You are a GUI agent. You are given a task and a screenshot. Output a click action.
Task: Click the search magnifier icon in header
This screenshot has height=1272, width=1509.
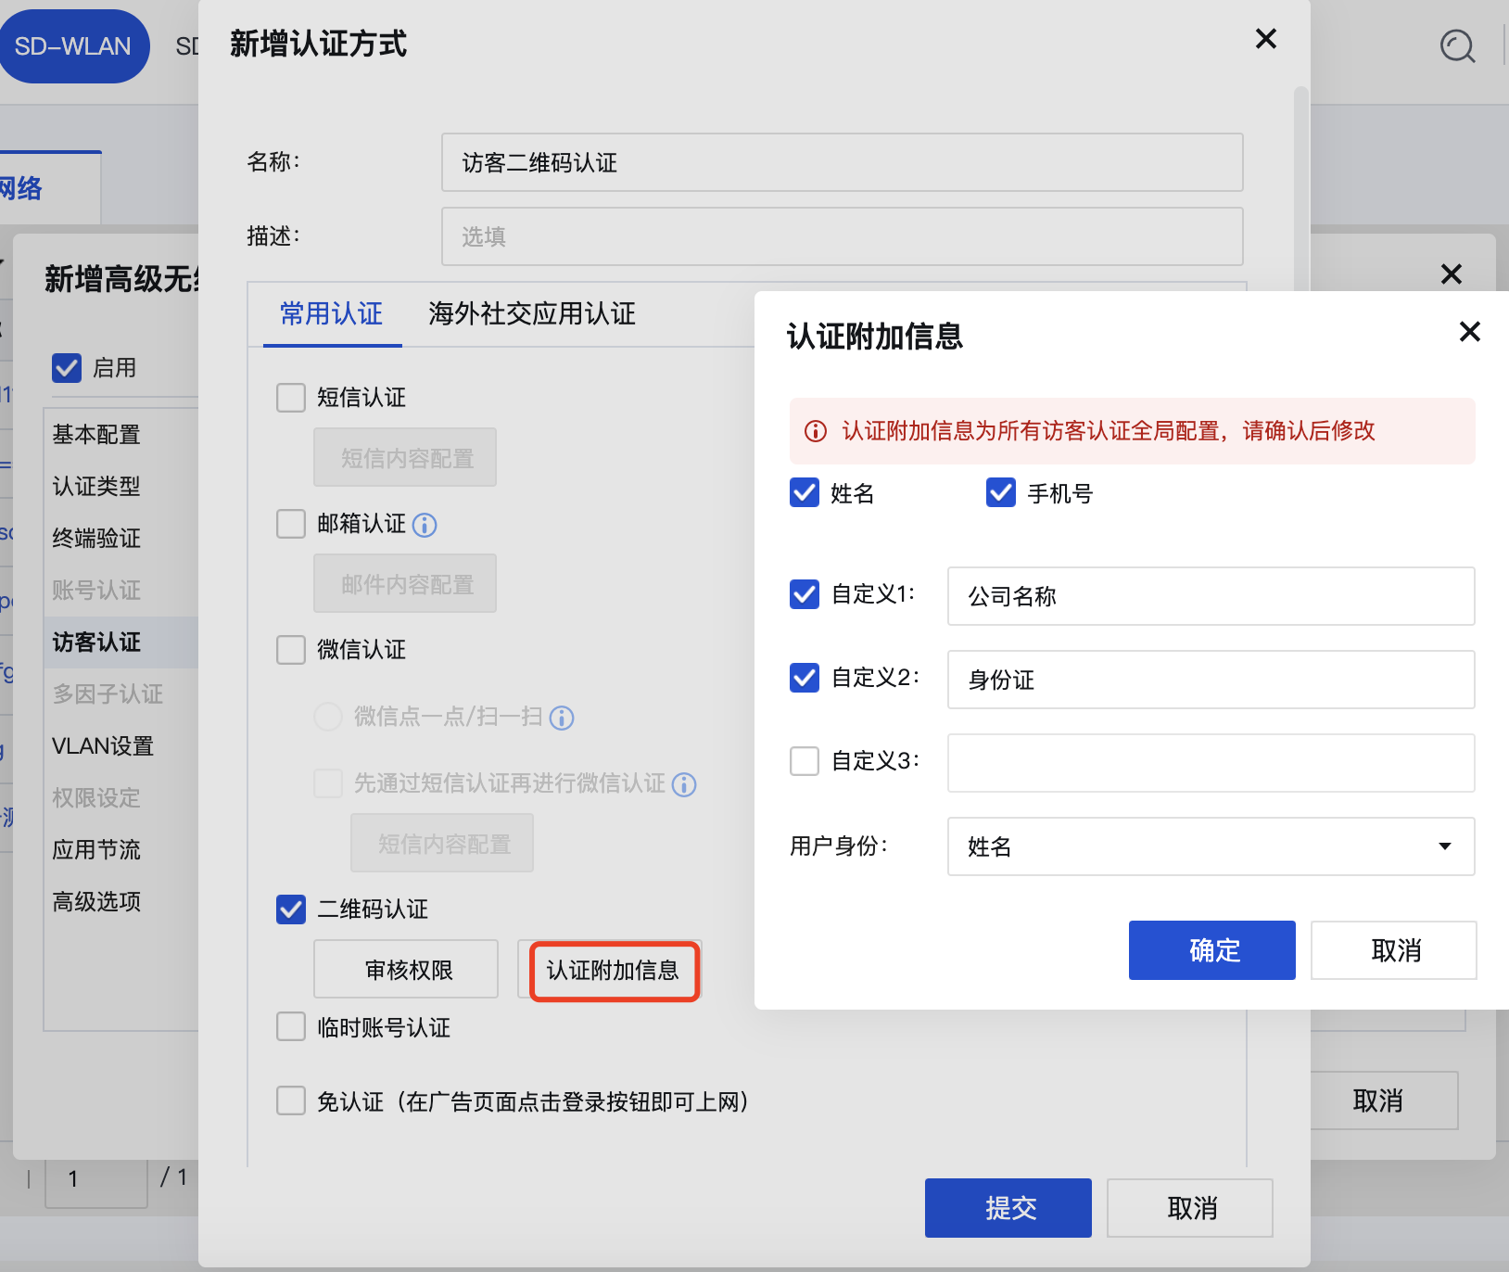coord(1457,45)
